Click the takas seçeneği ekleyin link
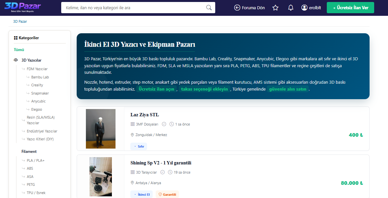This screenshot has width=388, height=198. (x=204, y=89)
